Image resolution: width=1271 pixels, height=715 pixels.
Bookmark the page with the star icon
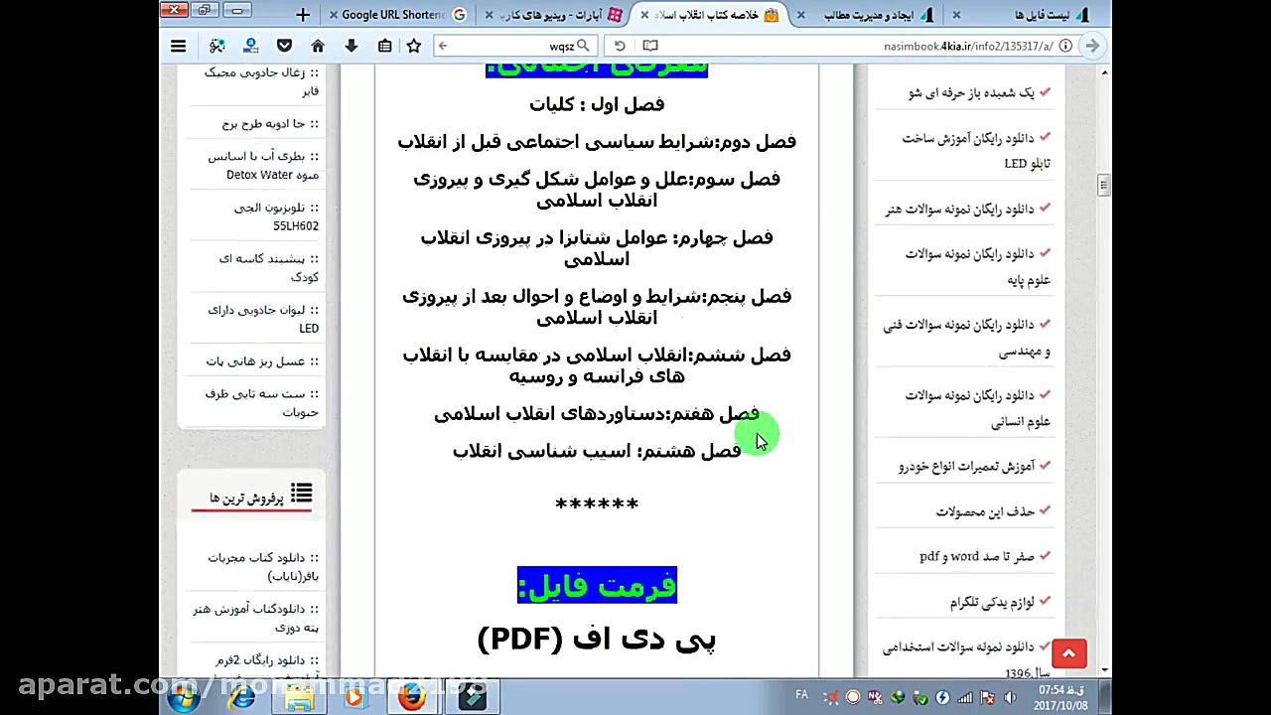point(413,46)
